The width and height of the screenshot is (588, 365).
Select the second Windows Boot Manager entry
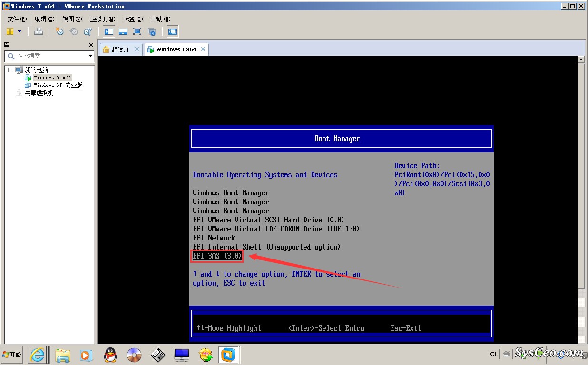click(231, 202)
